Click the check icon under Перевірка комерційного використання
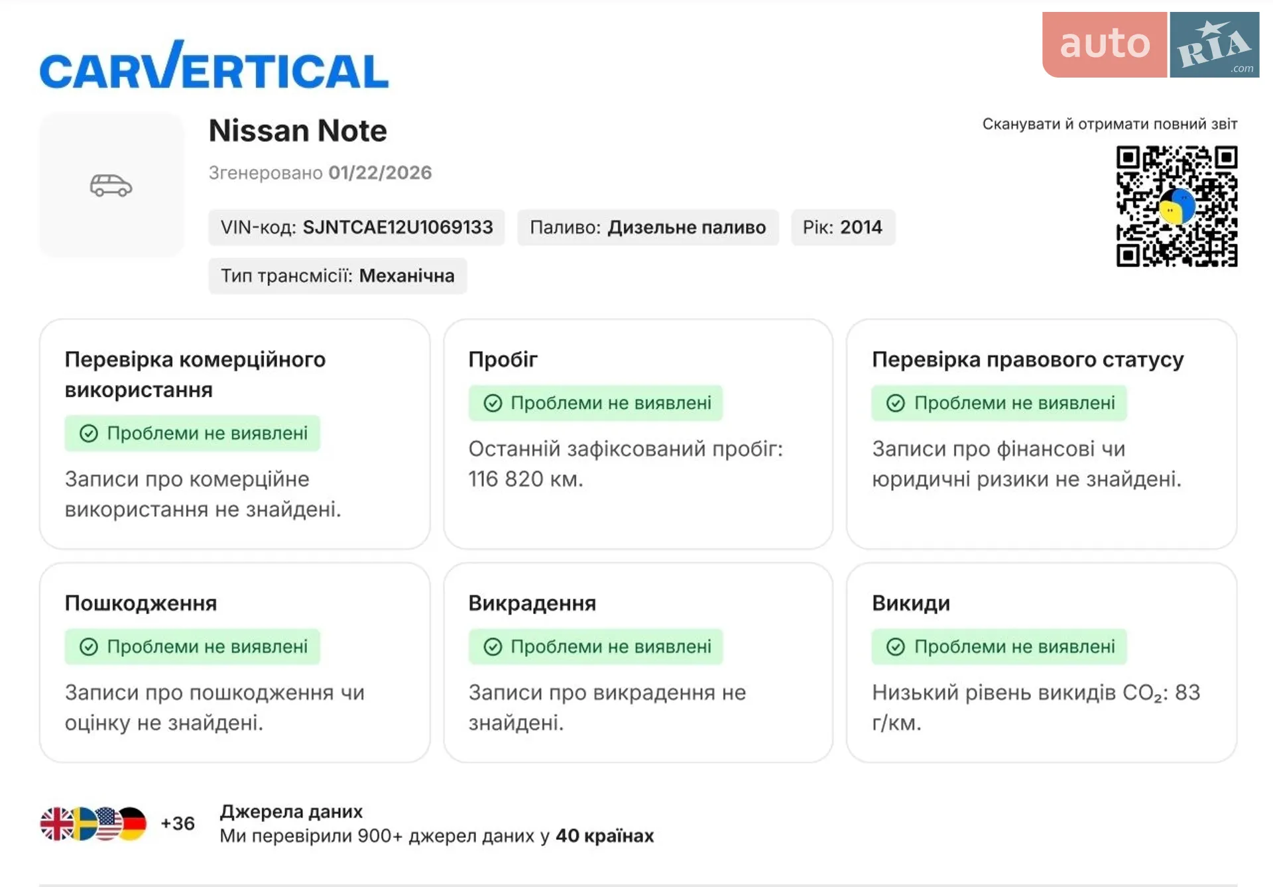The height and width of the screenshot is (887, 1273). pos(89,434)
